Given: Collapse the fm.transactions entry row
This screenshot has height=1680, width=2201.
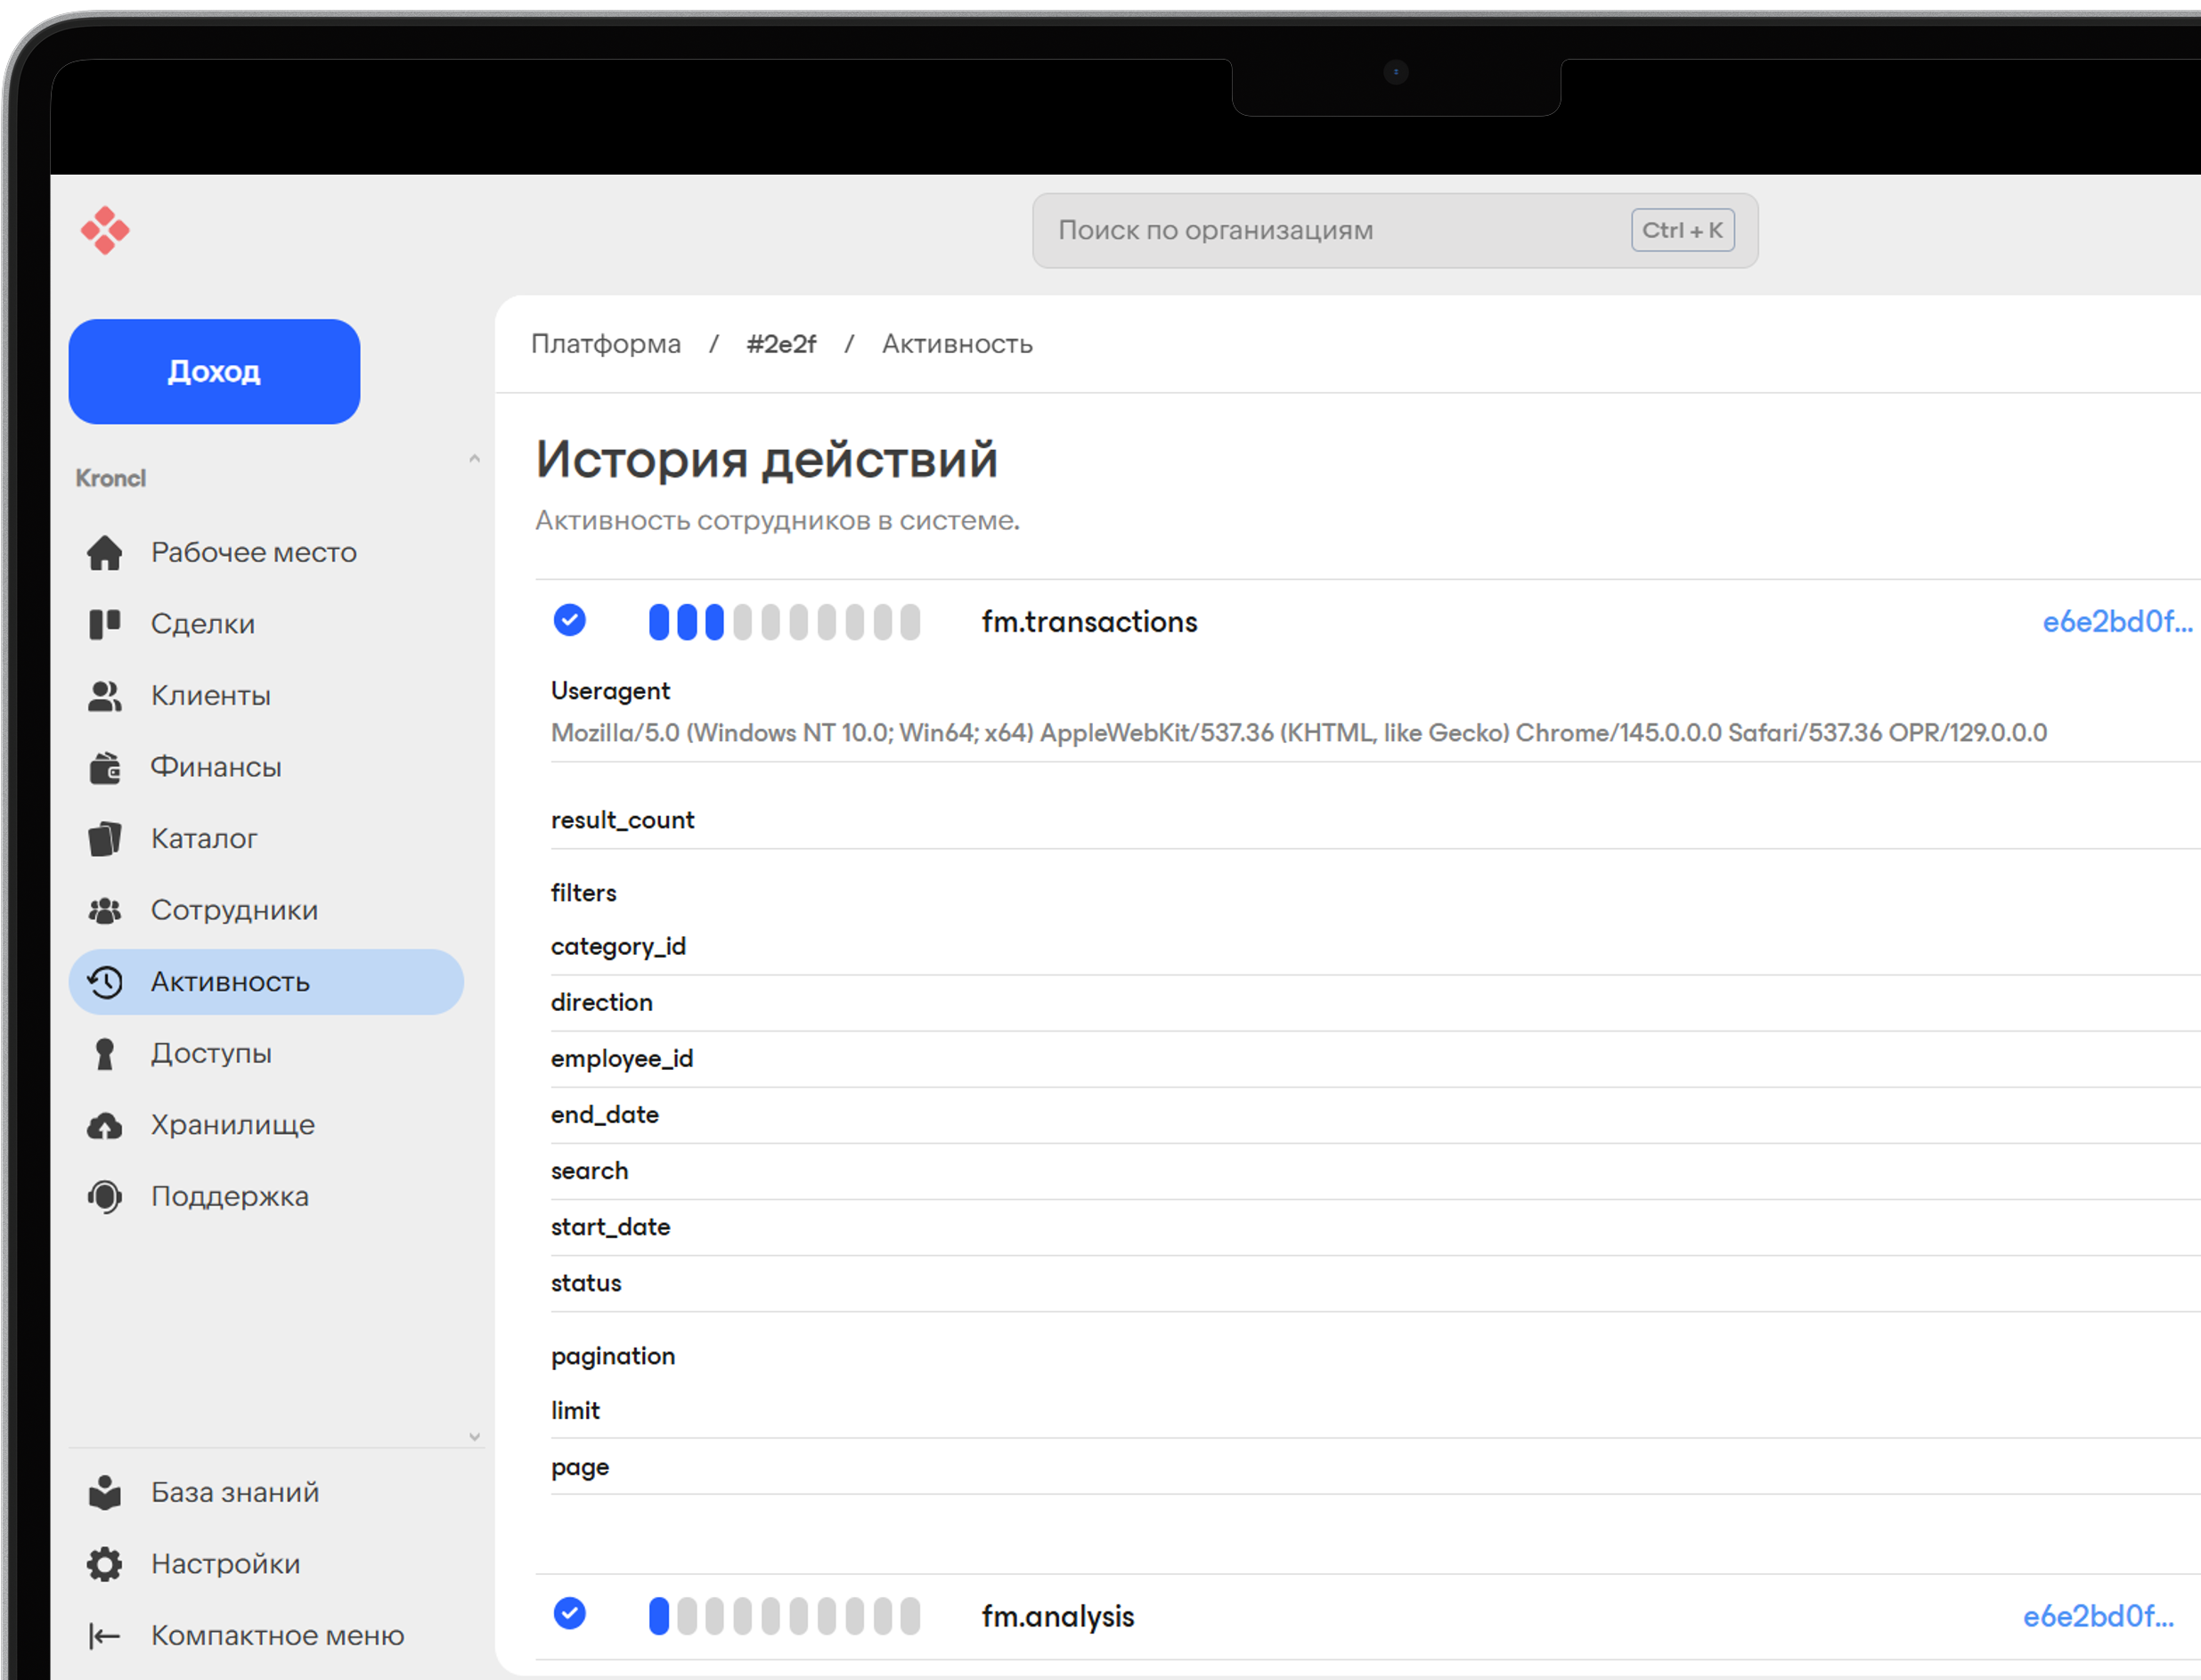Looking at the screenshot, I should click(x=1088, y=622).
